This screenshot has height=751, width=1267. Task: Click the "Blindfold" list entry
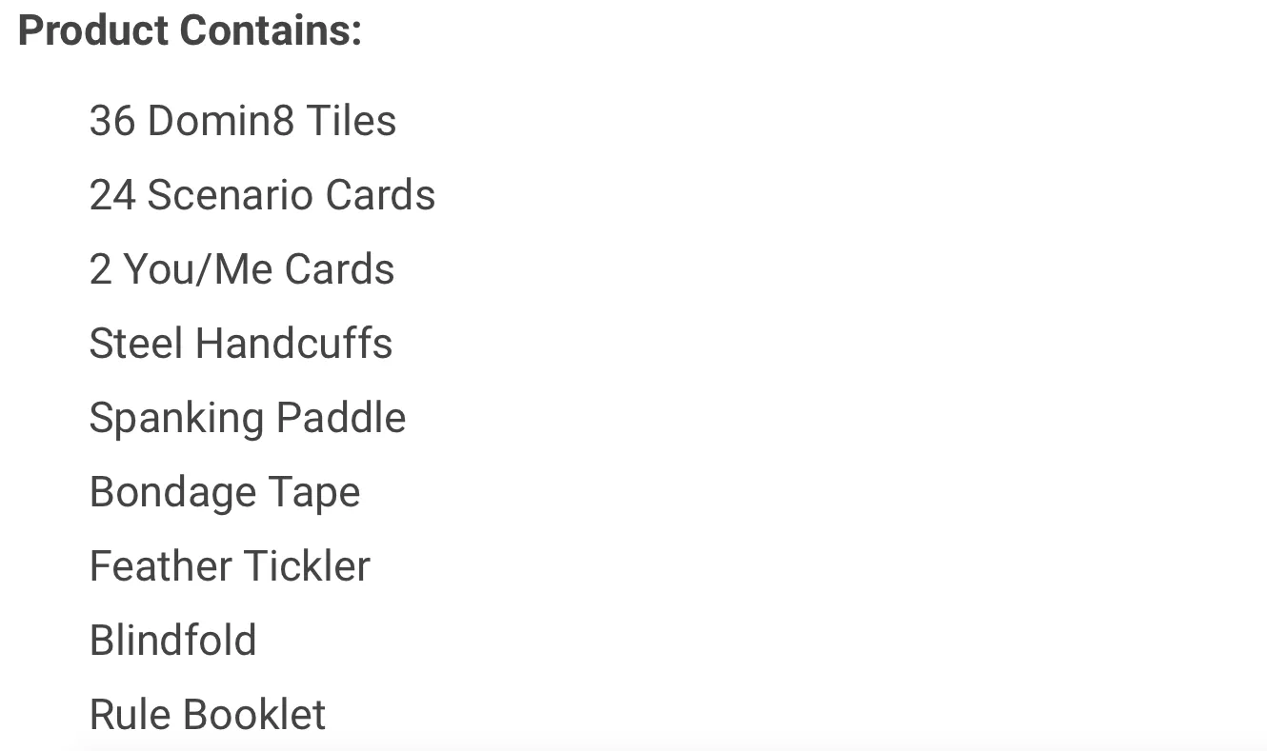click(x=173, y=641)
